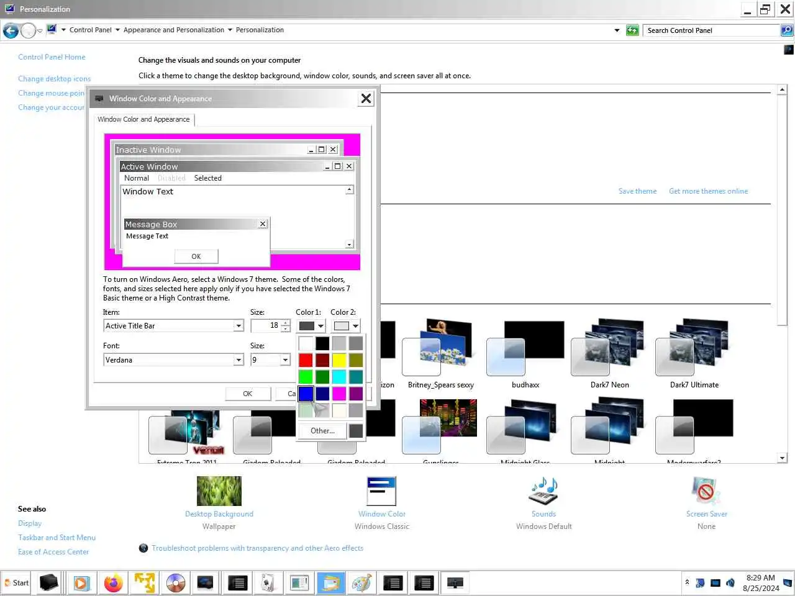Click the Forward navigation arrow
795x596 pixels.
(x=28, y=30)
